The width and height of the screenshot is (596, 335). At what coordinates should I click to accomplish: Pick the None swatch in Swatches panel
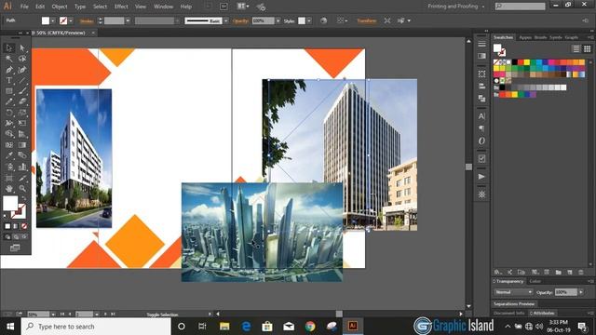click(x=496, y=62)
